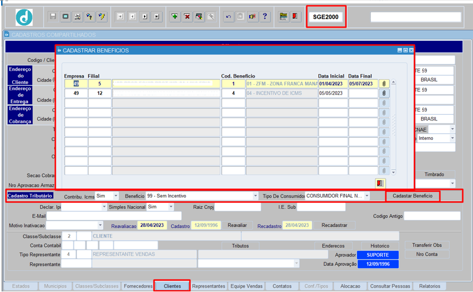Click the Tributos button
This screenshot has height=292, width=473.
[x=240, y=246]
